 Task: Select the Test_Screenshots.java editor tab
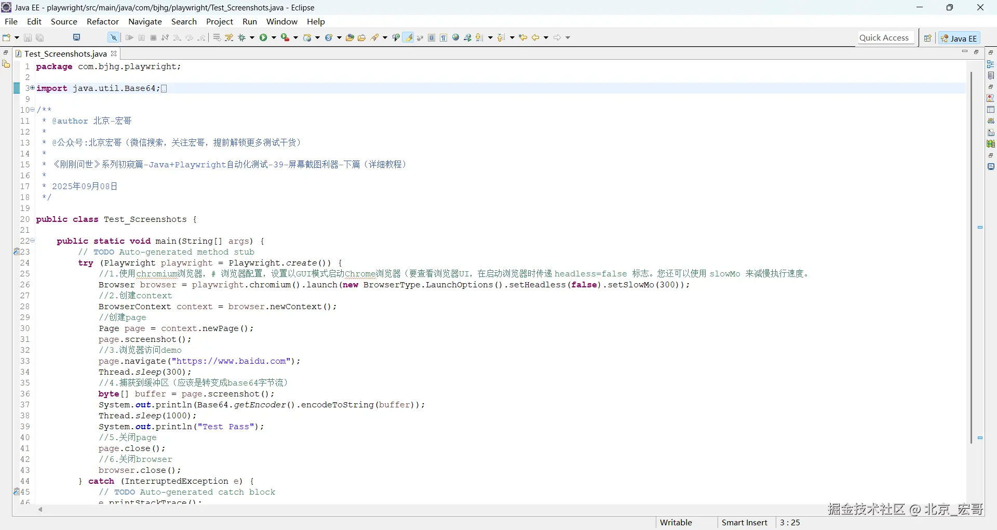[x=65, y=54]
